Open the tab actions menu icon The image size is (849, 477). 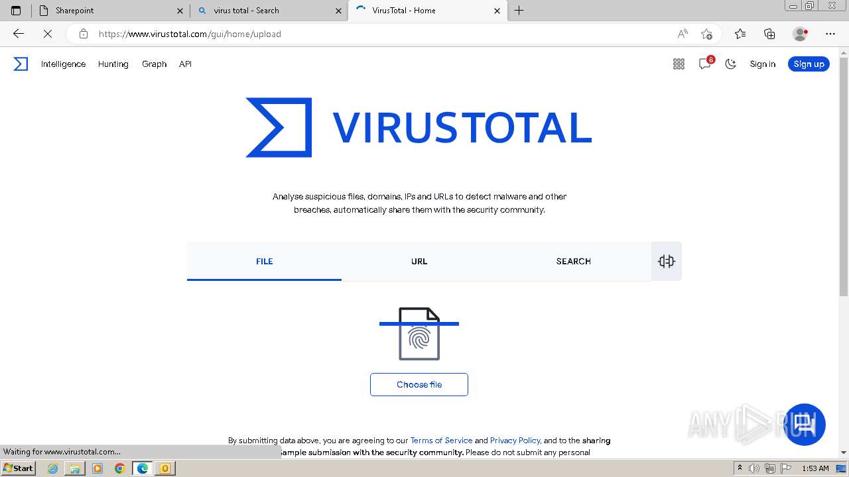tap(16, 11)
